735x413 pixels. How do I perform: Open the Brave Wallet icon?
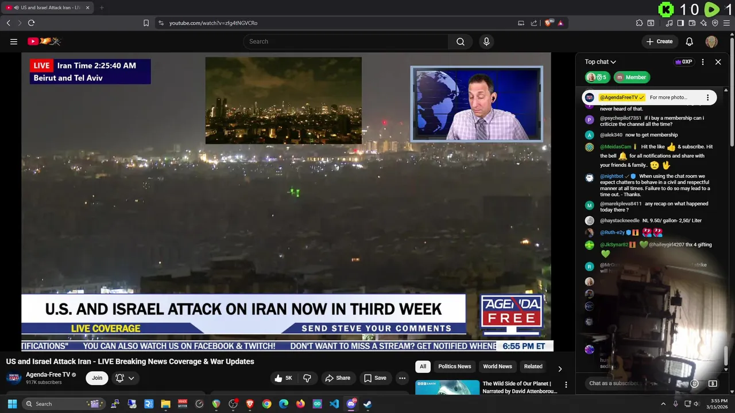[x=693, y=23]
